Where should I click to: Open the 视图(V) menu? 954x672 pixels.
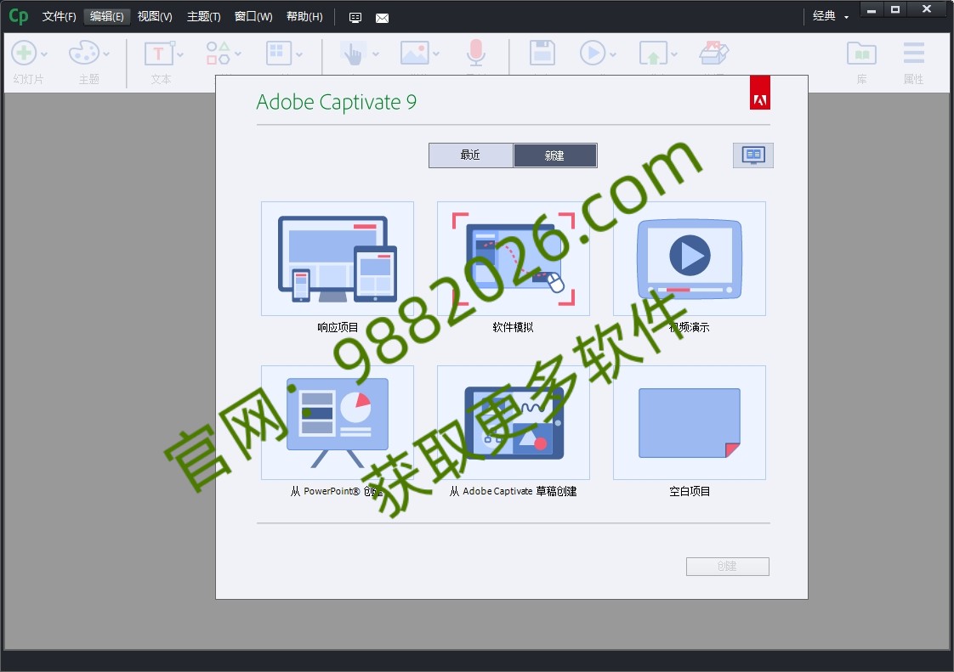155,16
